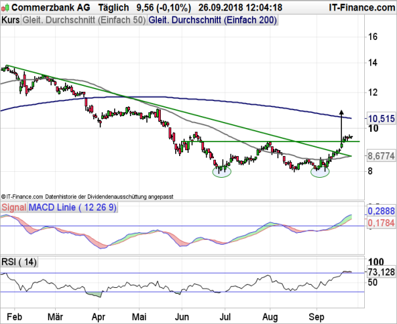397x324 pixels.
Task: Click the Mär month axis label
Action: tap(55, 317)
